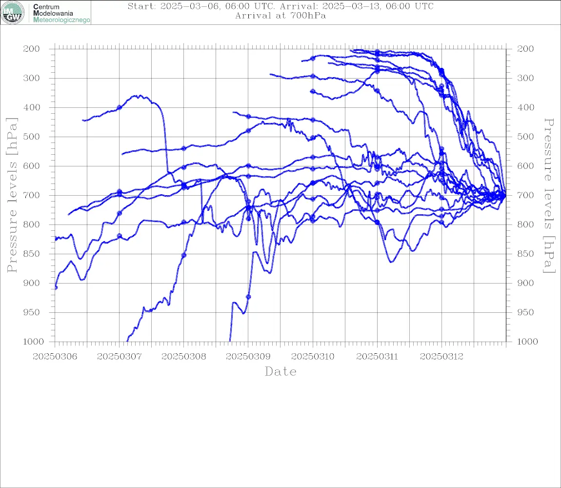Click the IMGW round logo icon
561x488 pixels.
pyautogui.click(x=13, y=13)
